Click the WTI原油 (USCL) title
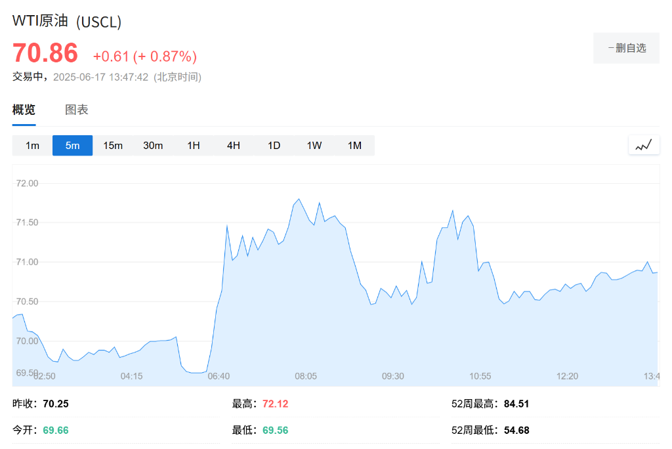This screenshot has height=449, width=672. pyautogui.click(x=67, y=21)
